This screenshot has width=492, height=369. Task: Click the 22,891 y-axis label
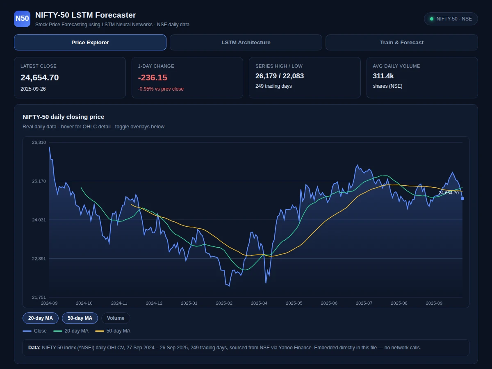pyautogui.click(x=39, y=258)
